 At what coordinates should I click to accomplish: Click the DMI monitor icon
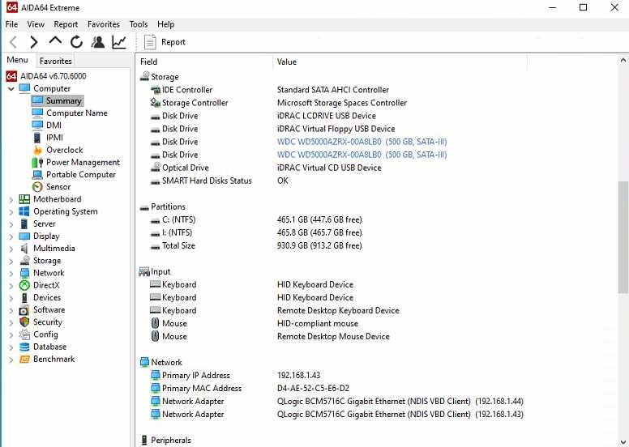click(37, 125)
